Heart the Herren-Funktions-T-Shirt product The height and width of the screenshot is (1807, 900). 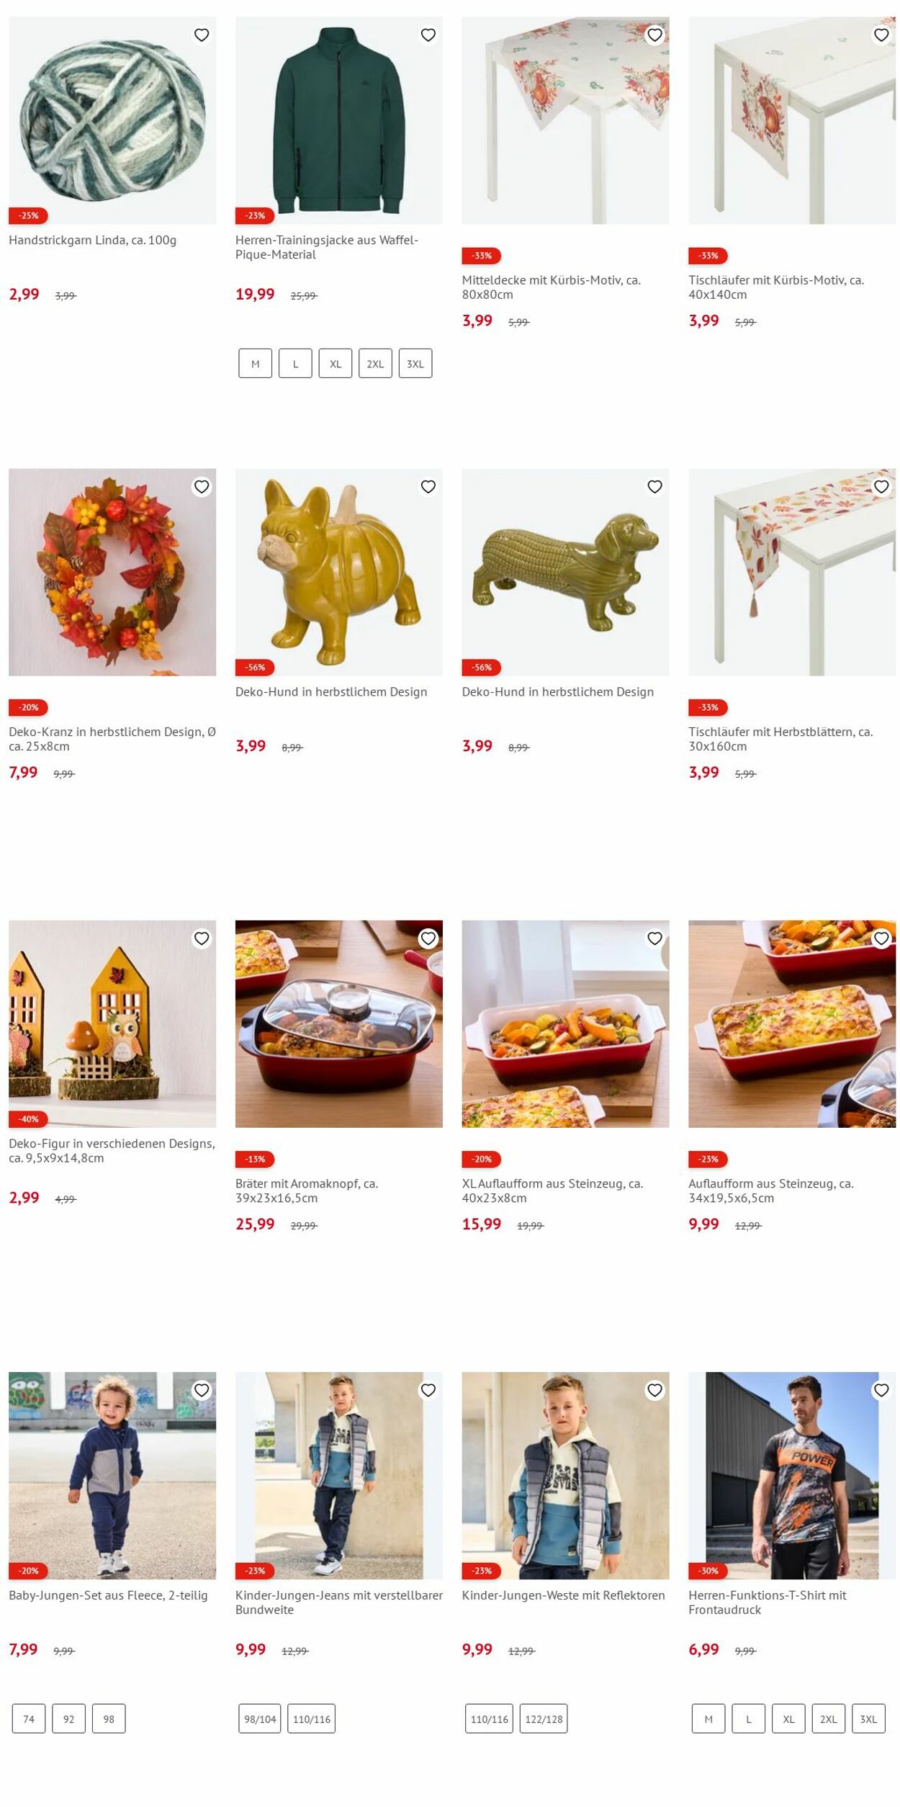881,1390
